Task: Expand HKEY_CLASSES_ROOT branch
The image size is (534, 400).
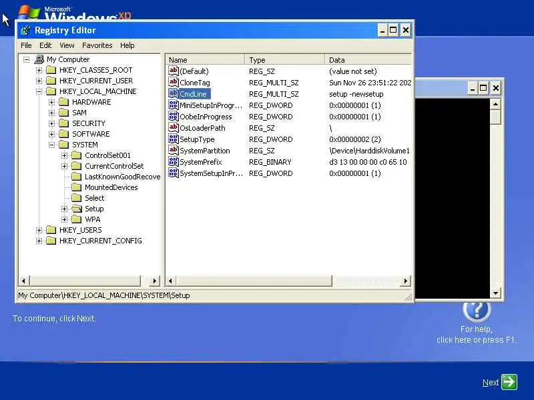Action: [39, 70]
